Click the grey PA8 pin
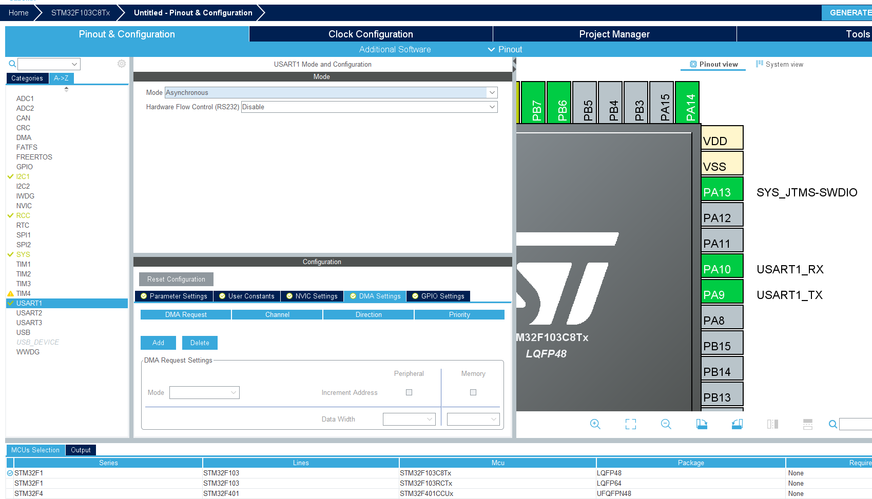Screen dimensions: 872x499 coord(722,317)
